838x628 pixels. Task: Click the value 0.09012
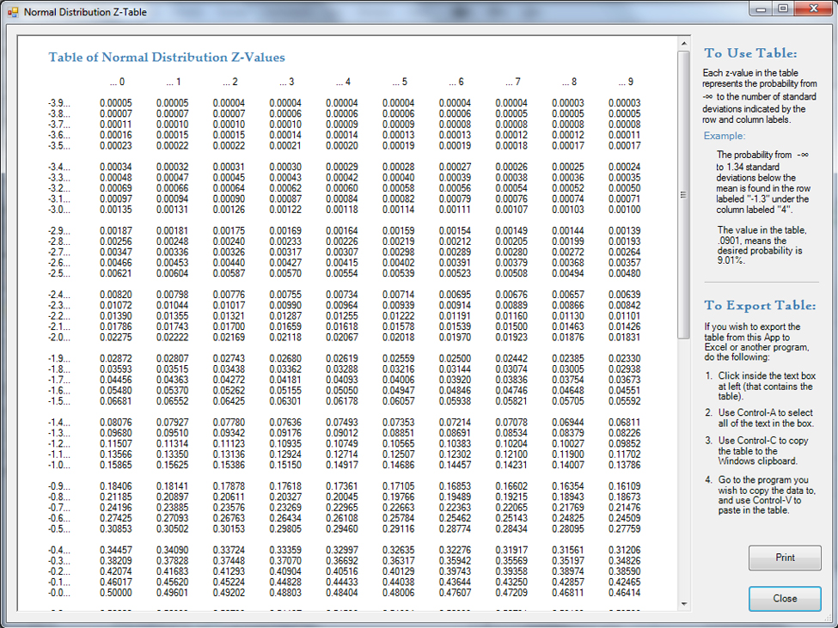tap(342, 433)
